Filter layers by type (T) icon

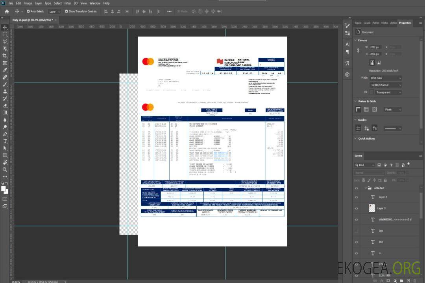click(x=391, y=165)
